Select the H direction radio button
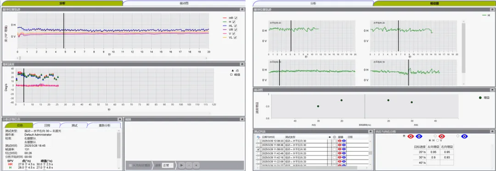496x171 pixels. 429,140
